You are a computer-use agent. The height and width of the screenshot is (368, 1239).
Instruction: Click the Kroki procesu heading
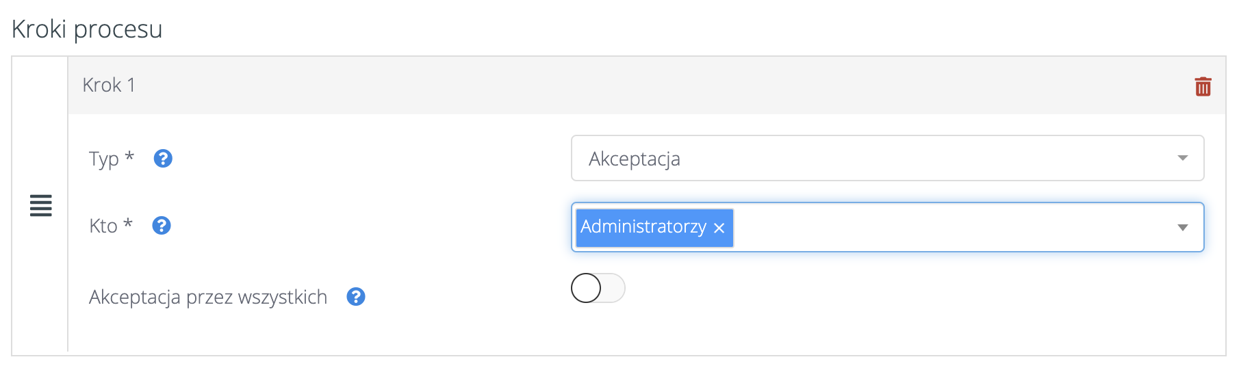coord(87,29)
